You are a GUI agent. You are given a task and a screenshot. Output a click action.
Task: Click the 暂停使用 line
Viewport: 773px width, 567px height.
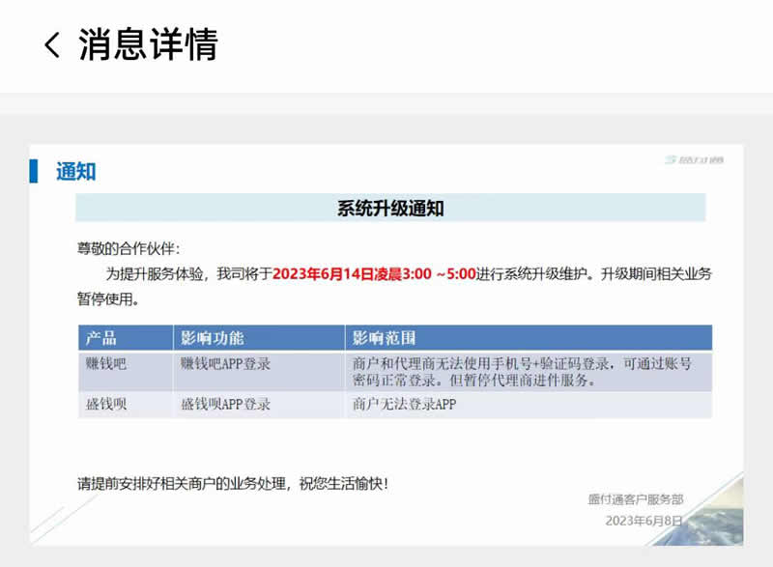tap(108, 299)
